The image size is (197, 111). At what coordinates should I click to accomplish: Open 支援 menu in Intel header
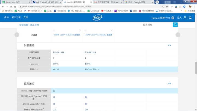pos(26,17)
